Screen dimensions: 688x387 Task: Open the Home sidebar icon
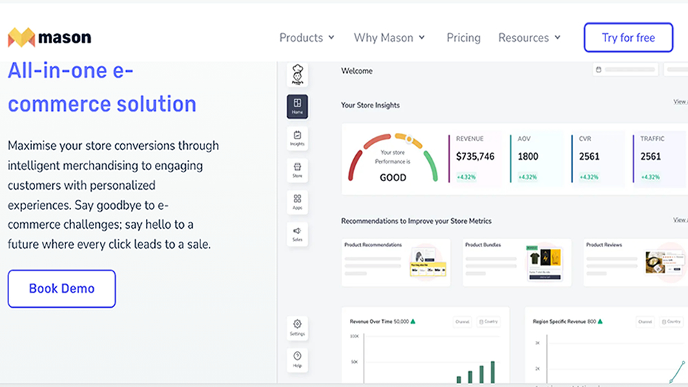(298, 106)
